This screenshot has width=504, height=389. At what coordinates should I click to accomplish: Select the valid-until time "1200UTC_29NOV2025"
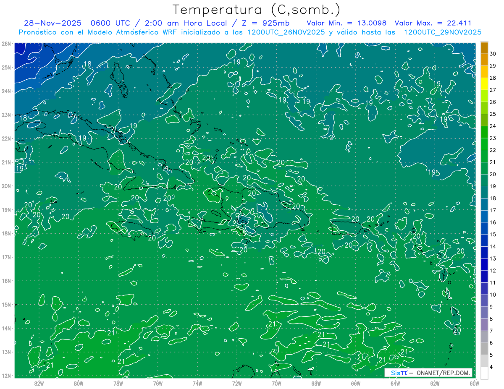(x=442, y=32)
